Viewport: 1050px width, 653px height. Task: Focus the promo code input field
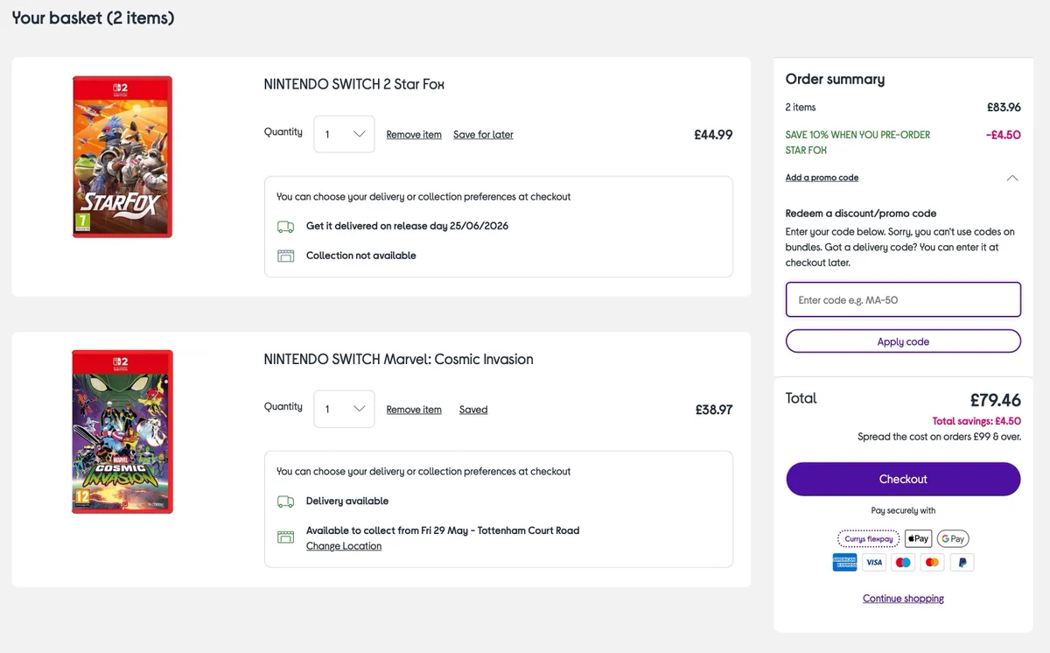[x=903, y=299]
